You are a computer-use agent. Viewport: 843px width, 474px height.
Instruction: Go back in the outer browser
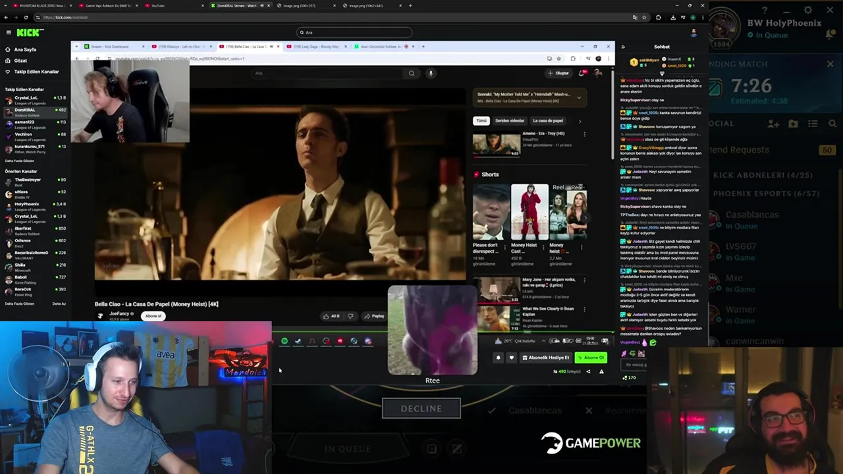(7, 17)
